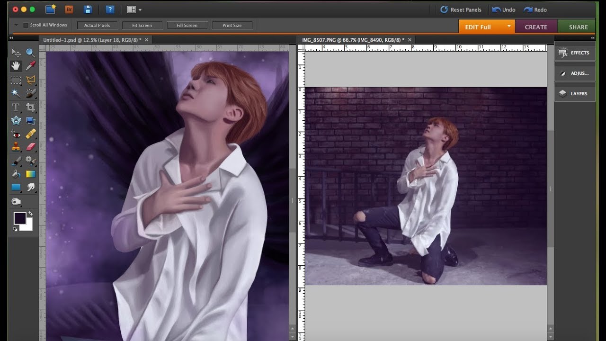Open Help via question mark icon
The height and width of the screenshot is (341, 606).
coord(110,9)
